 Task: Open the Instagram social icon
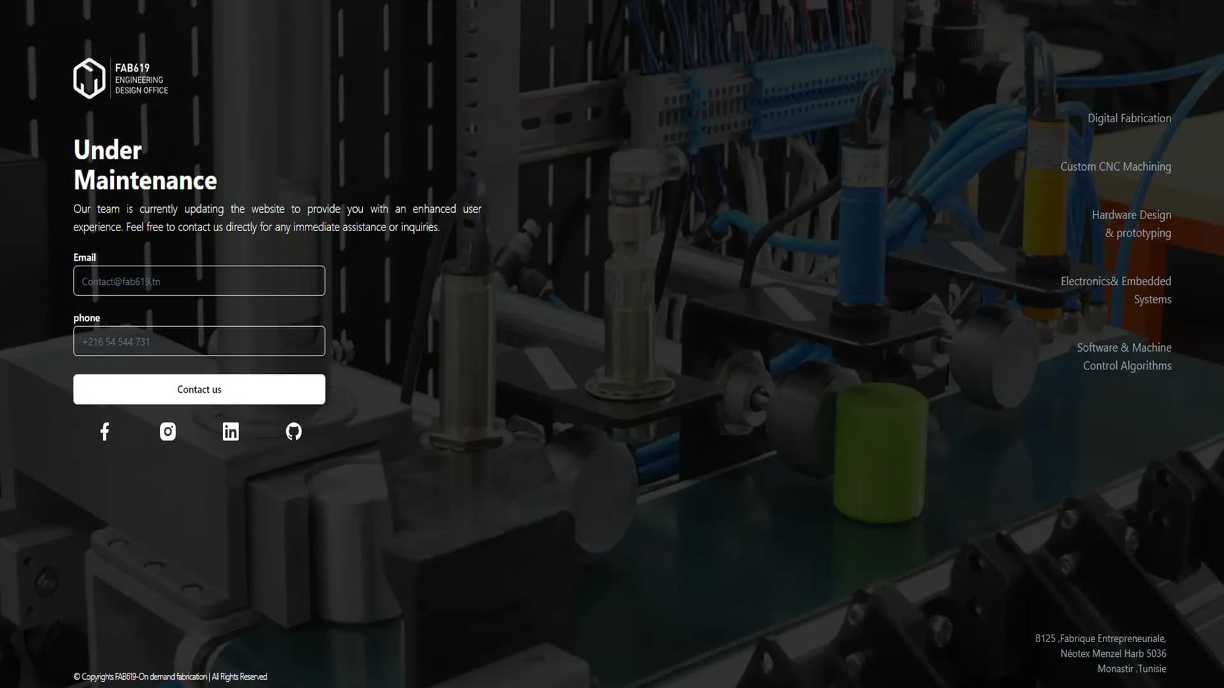pyautogui.click(x=167, y=431)
